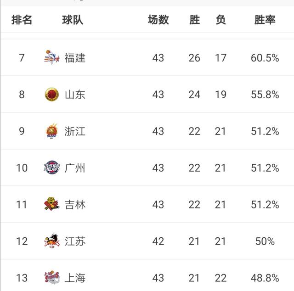Open the 福建 team name link
Viewport: 294px width, 291px height.
(75, 58)
